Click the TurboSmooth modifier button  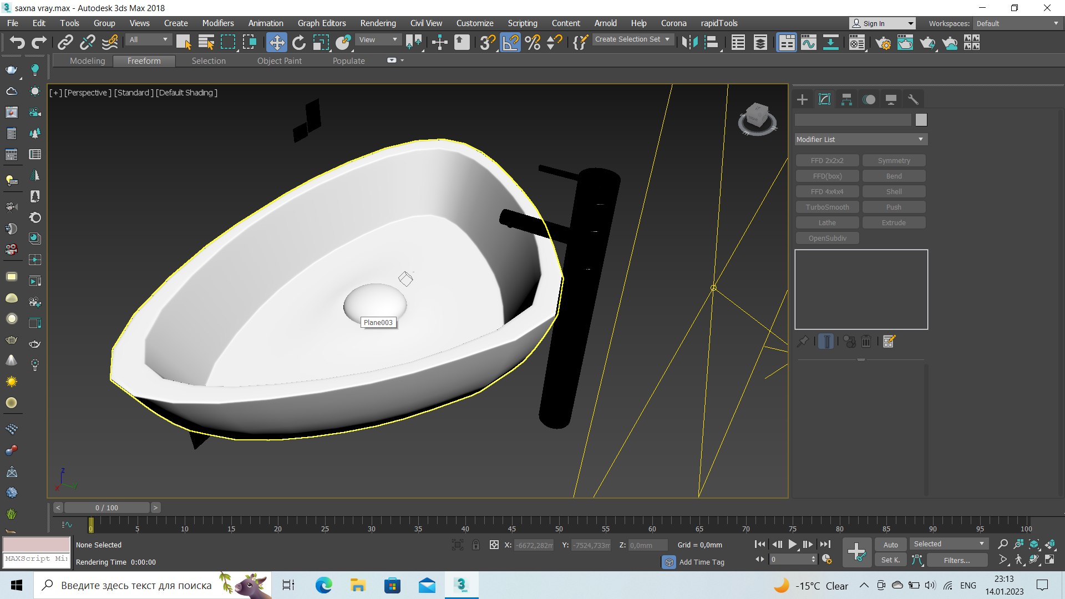(827, 207)
